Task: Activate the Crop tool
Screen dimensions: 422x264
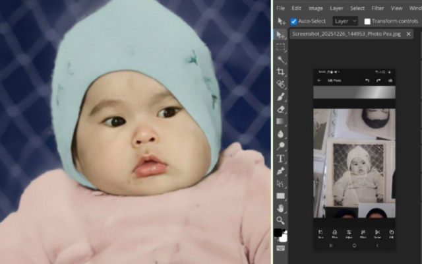Action: tap(281, 72)
